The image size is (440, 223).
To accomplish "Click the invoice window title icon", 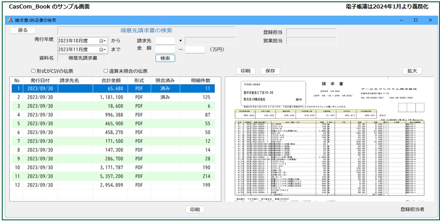I will (x=10, y=20).
